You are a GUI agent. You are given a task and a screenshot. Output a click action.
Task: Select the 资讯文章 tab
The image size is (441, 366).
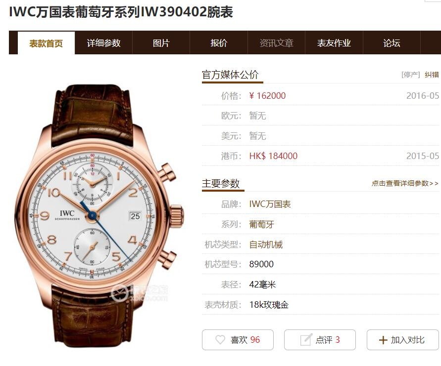tap(277, 43)
